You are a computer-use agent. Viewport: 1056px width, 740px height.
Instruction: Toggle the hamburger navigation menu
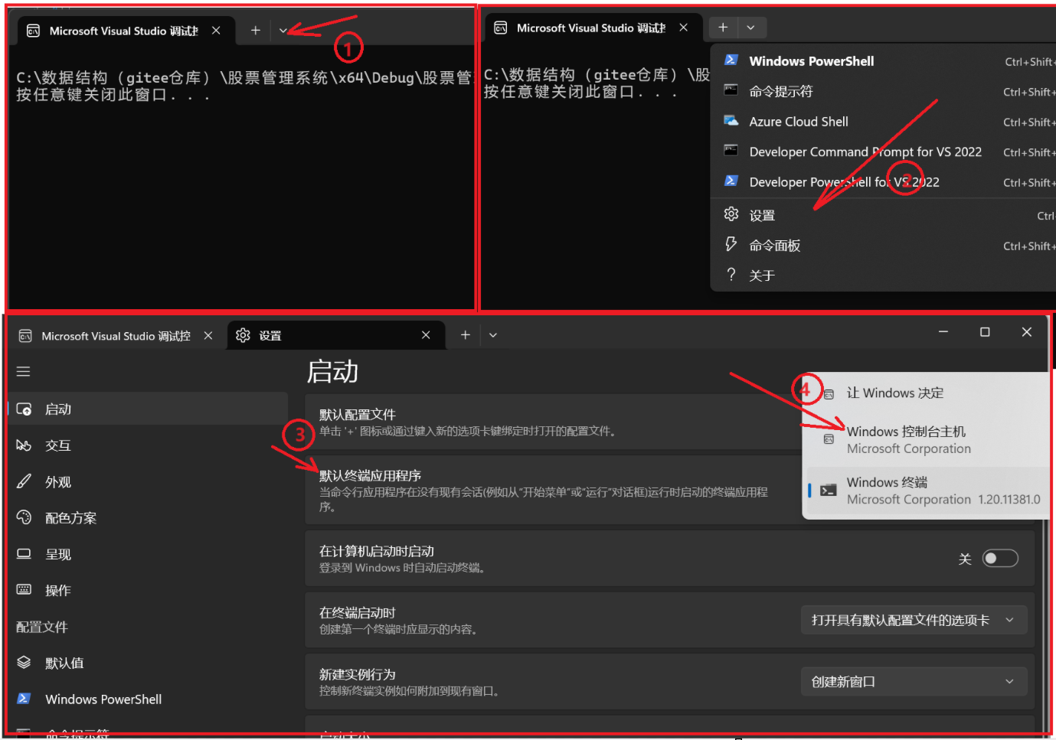tap(24, 372)
